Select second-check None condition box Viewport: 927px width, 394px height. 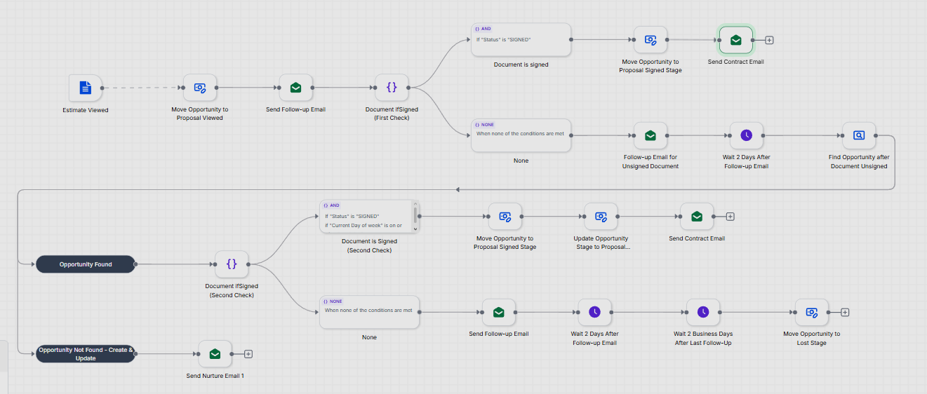tap(369, 312)
